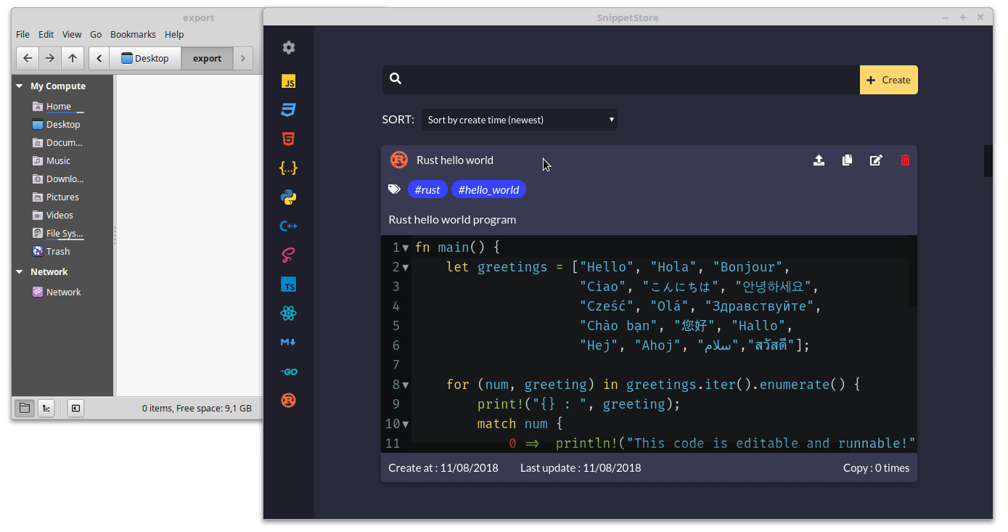Screen dimensions: 1008x532
Task: Filter snippets by the JavaScript icon
Action: click(x=289, y=81)
